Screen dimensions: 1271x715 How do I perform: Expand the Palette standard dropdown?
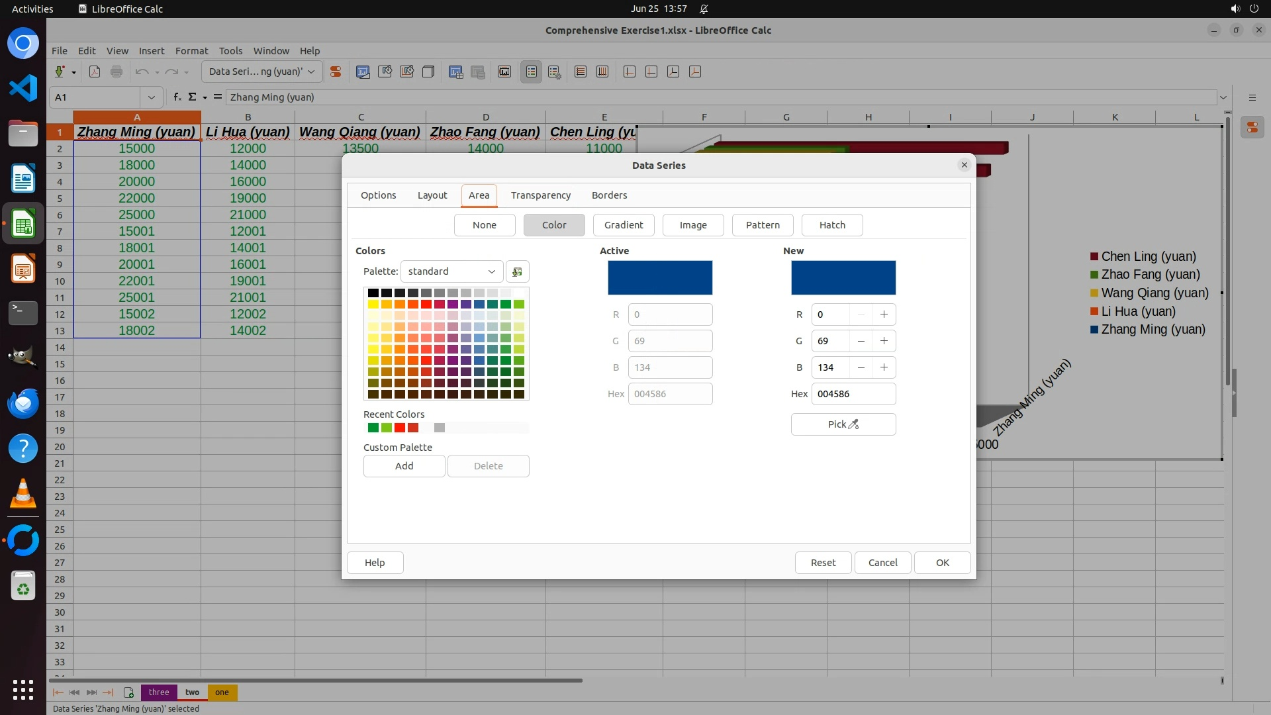451,271
